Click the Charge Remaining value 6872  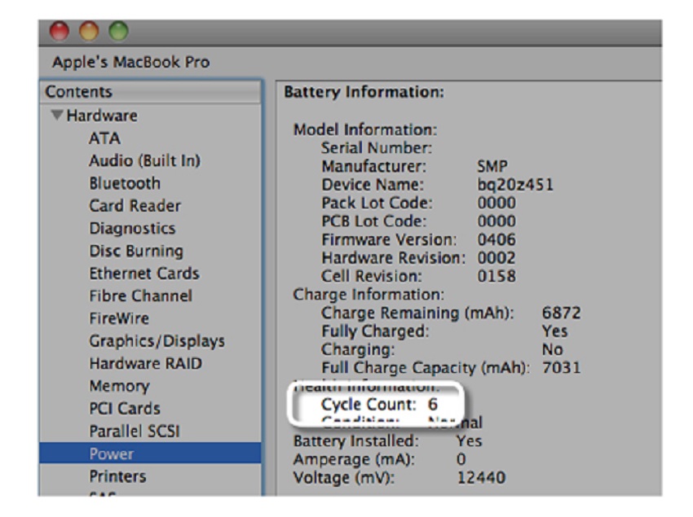pyautogui.click(x=561, y=313)
